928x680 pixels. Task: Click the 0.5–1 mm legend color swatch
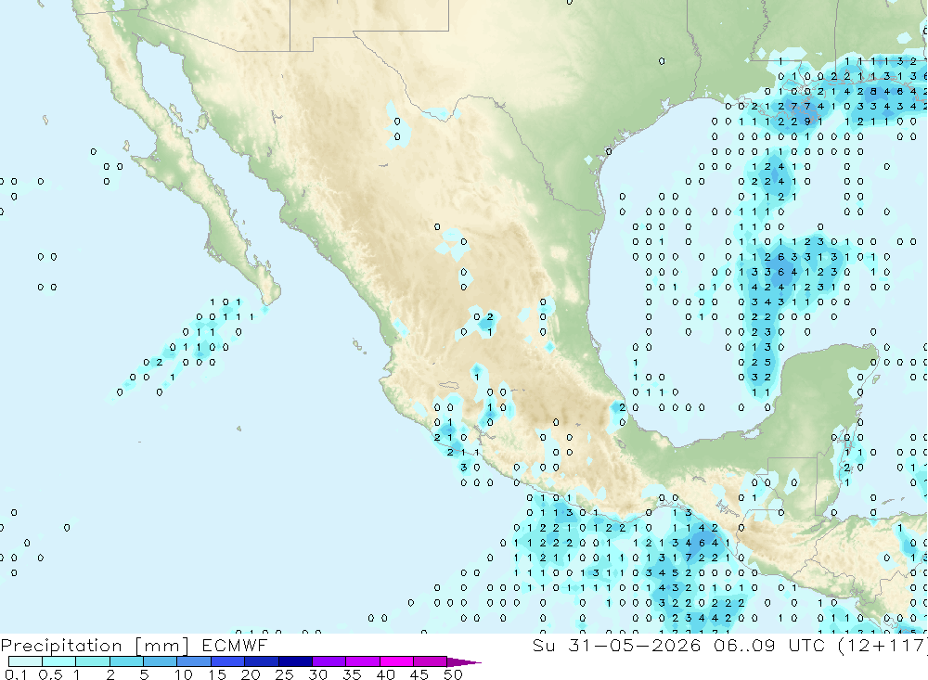pos(58,661)
